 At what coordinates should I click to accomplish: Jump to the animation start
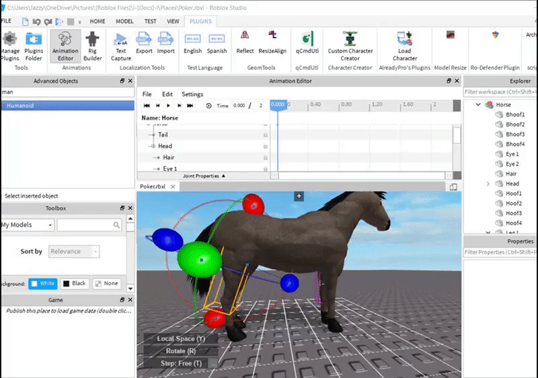click(x=147, y=106)
